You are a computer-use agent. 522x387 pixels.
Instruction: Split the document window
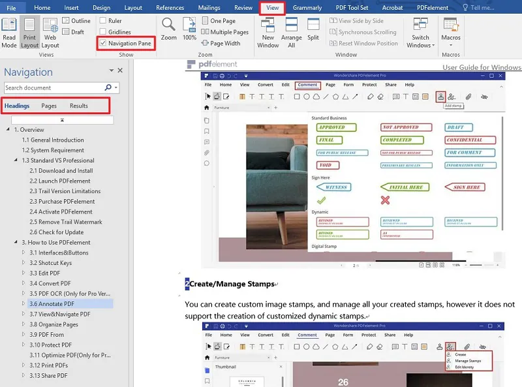(313, 29)
